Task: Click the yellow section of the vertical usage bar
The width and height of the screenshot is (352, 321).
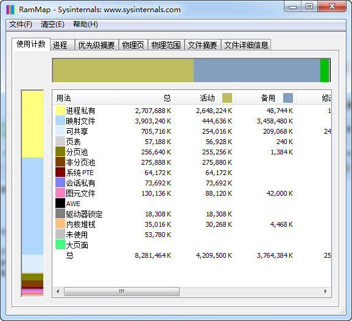Action: (x=32, y=124)
